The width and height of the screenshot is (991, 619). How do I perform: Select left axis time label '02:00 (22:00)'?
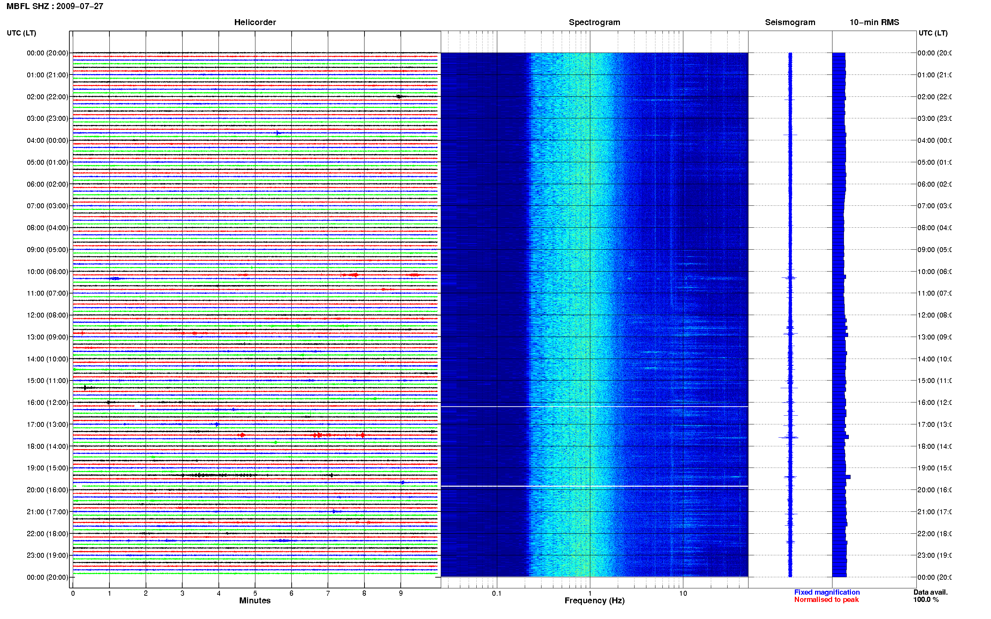point(47,97)
